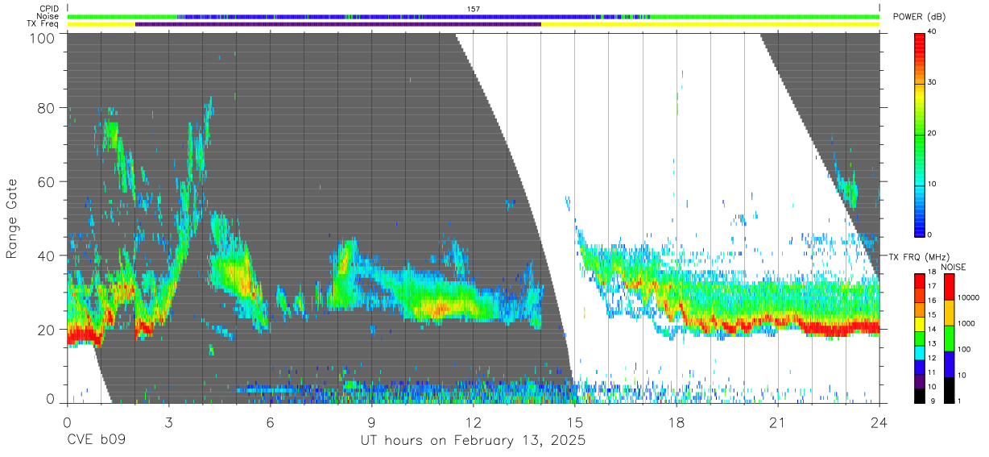Viewport: 989px width, 457px height.
Task: Click power legend value 30
Action: point(933,82)
